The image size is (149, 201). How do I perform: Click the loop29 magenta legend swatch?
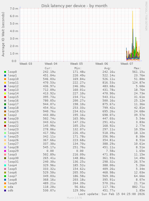[x=5, y=151]
